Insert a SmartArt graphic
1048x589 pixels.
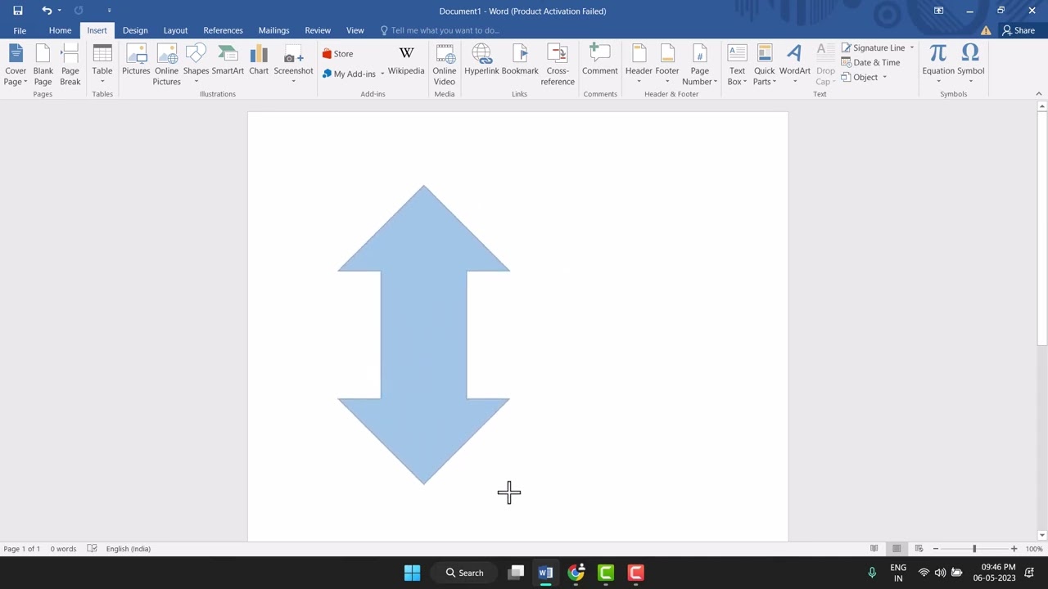coord(228,61)
